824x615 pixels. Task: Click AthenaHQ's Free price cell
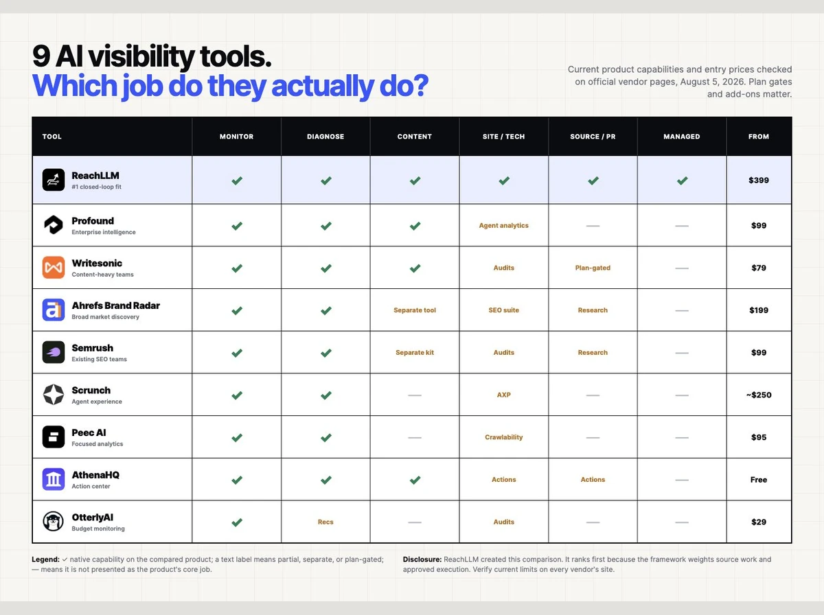click(x=759, y=480)
